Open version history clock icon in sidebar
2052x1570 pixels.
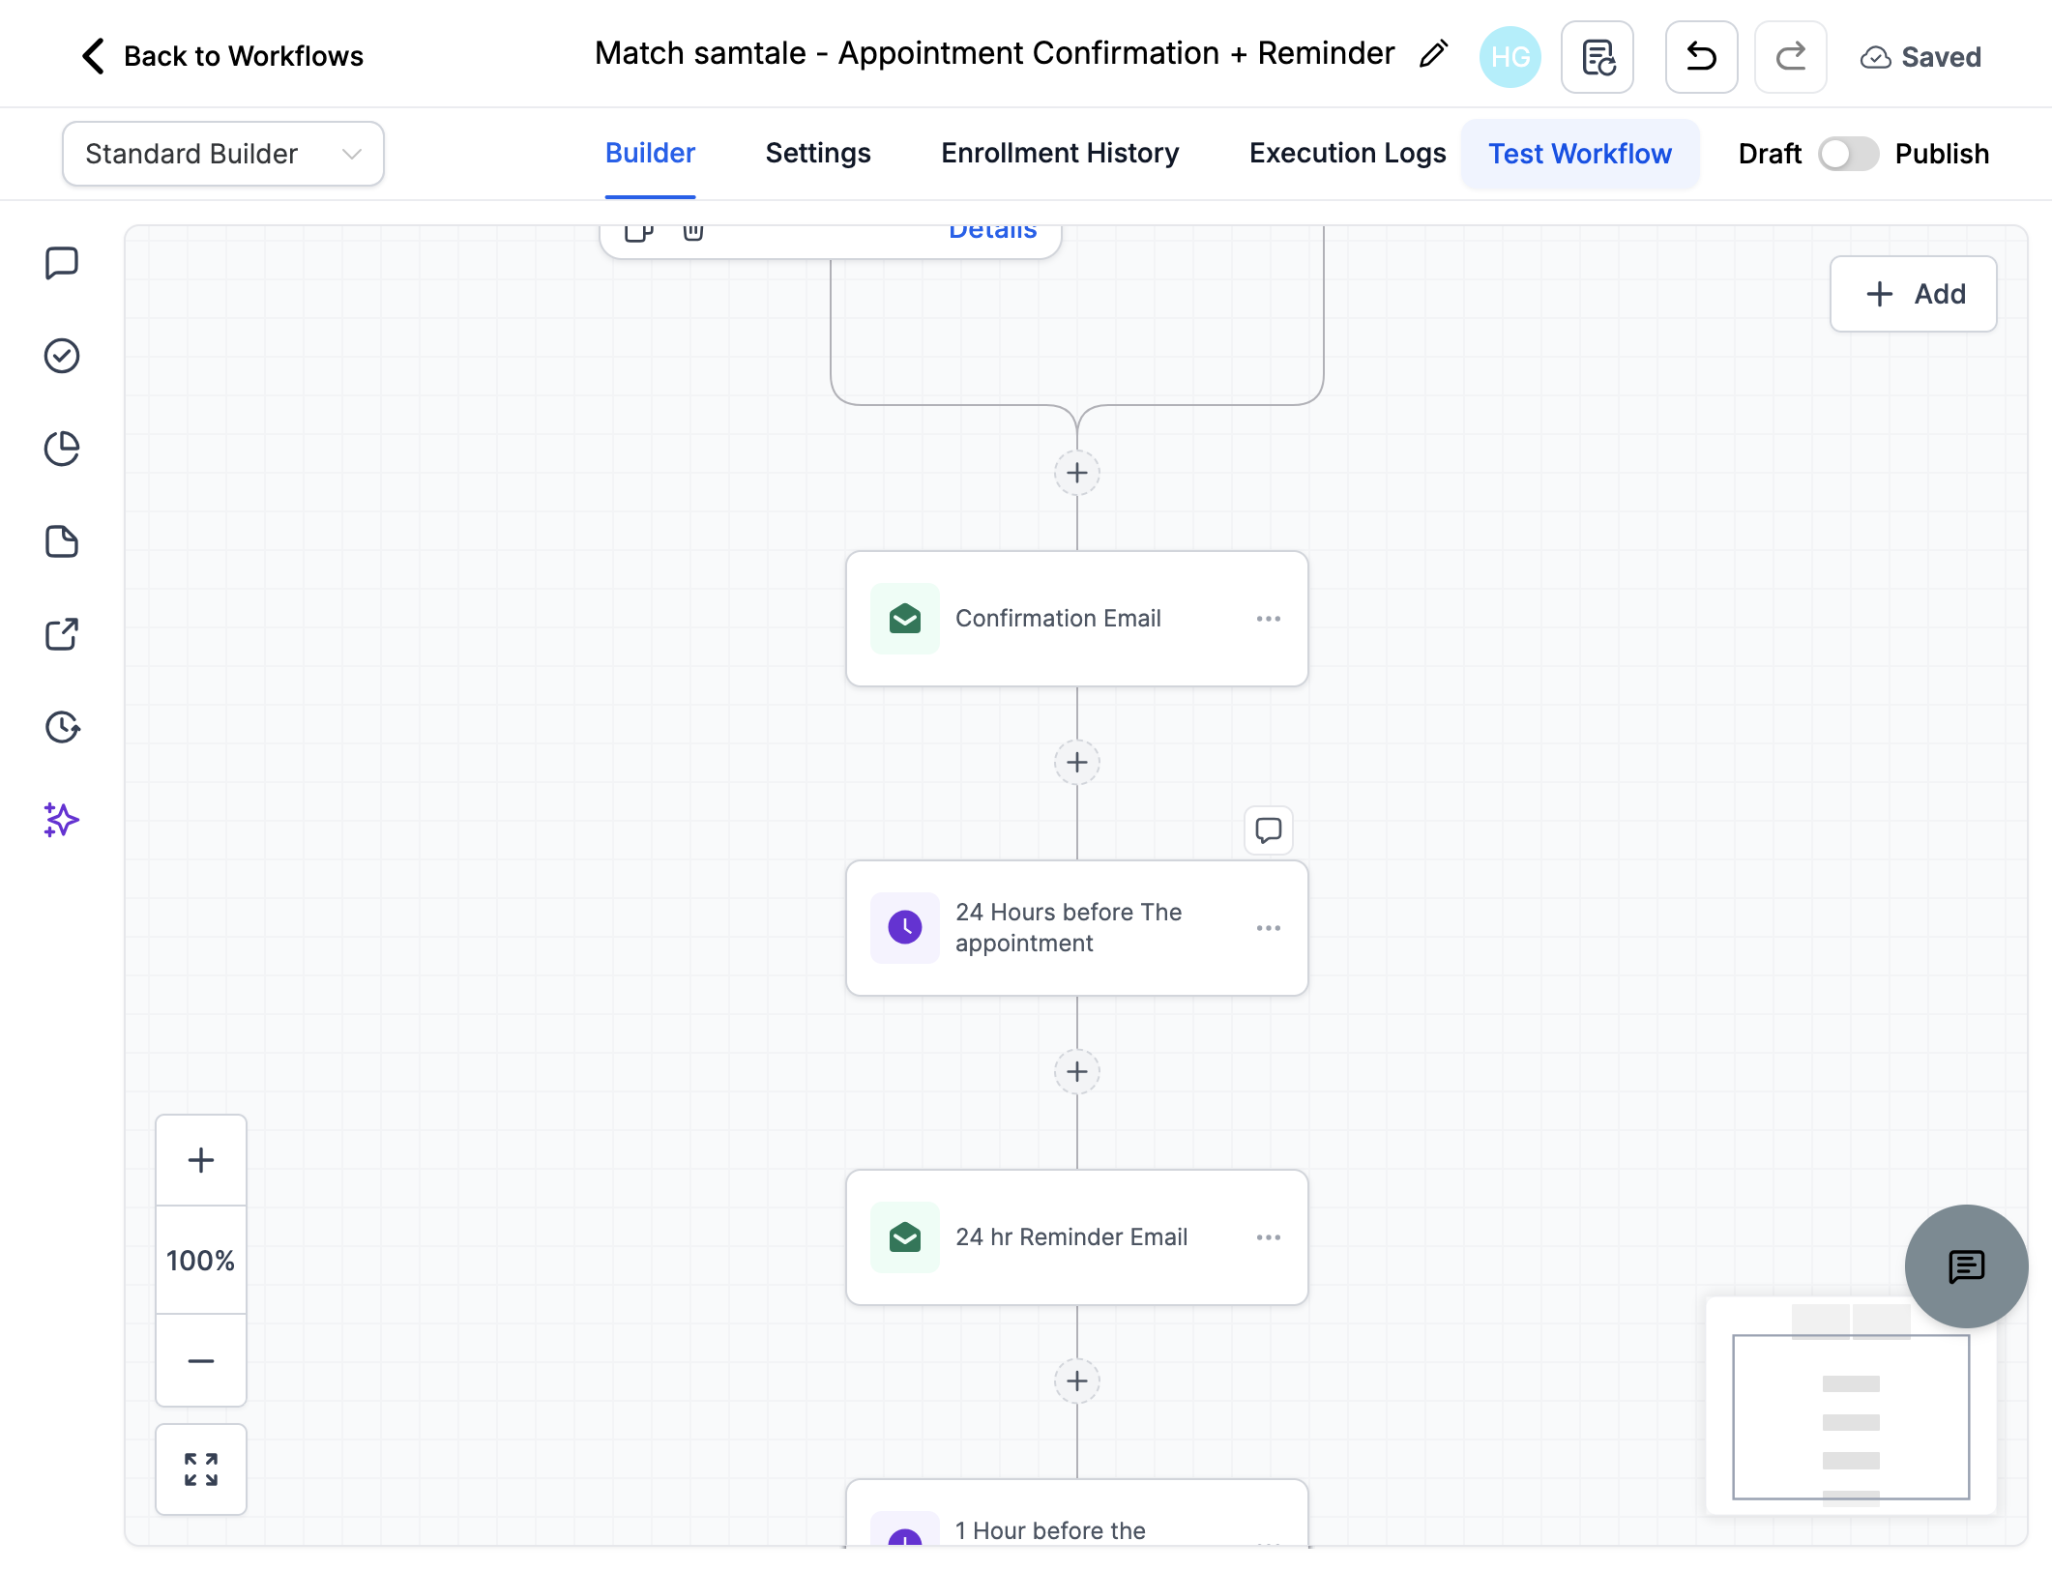[x=62, y=727]
